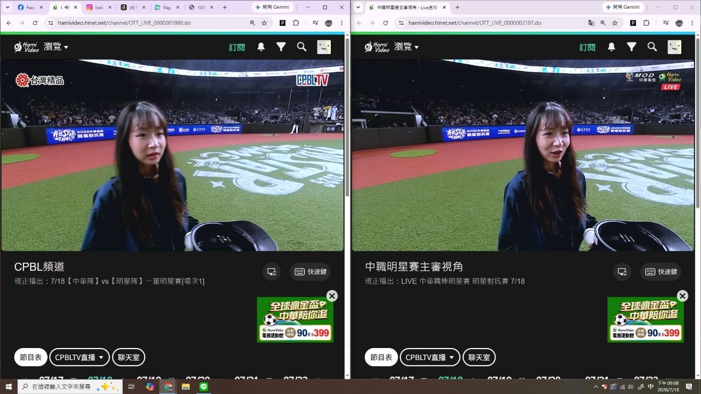Open search magnifier in left Hami Video header
701x394 pixels.
(x=302, y=47)
